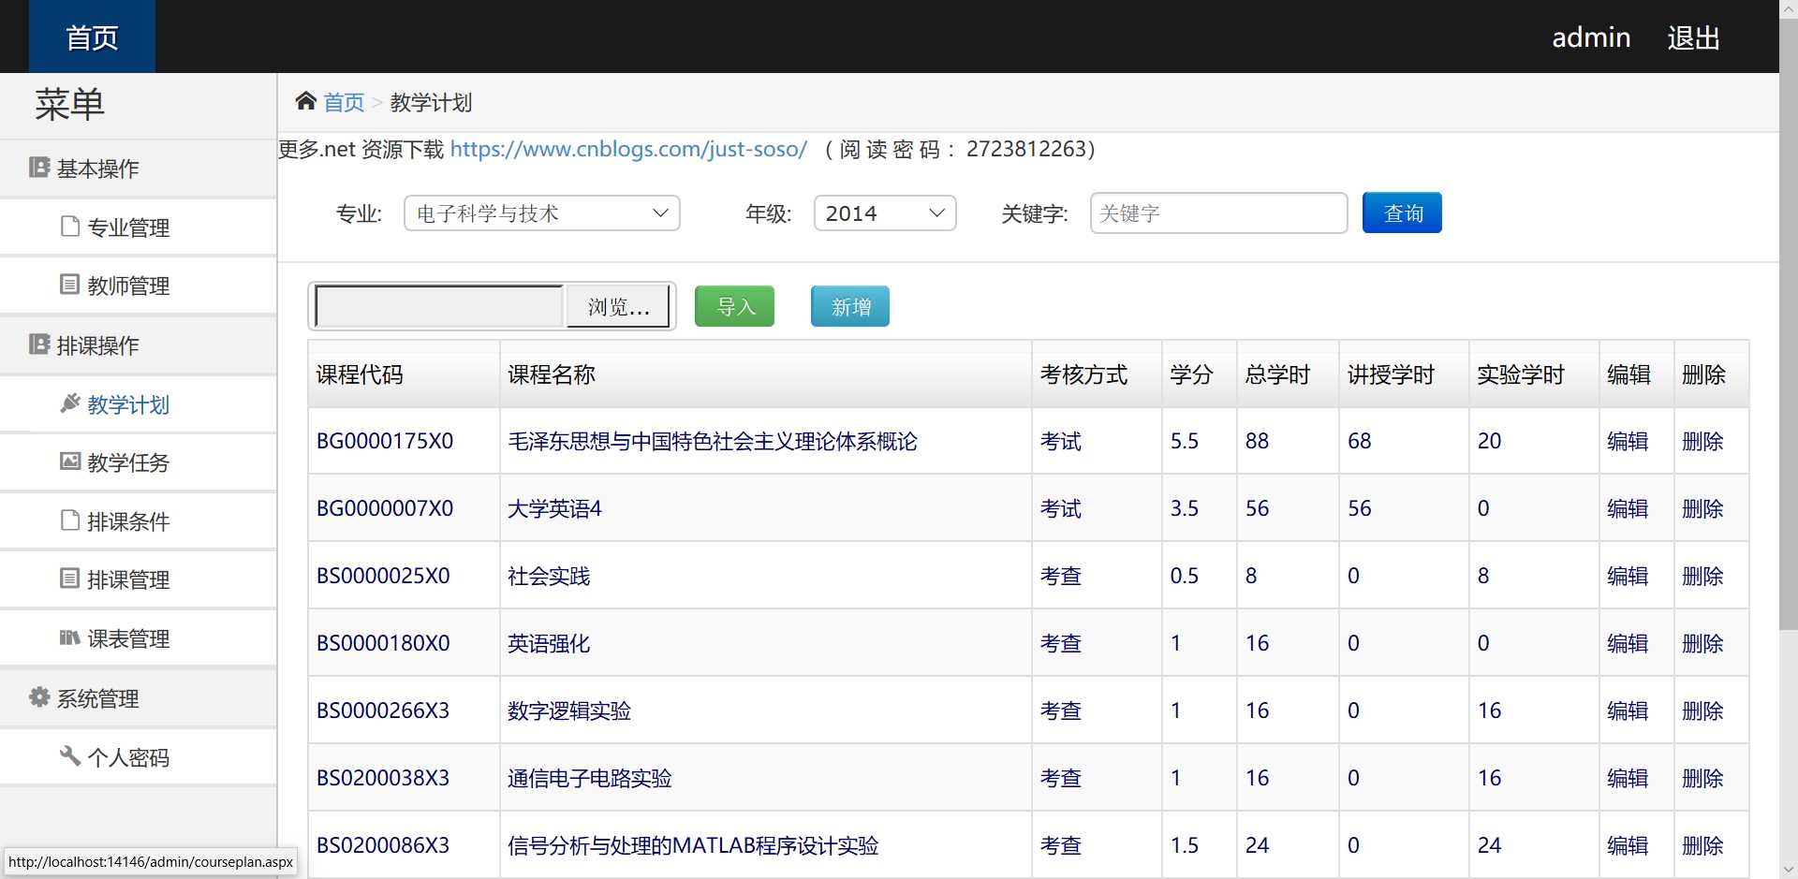Open the cnblogs.com/just-soso link
The height and width of the screenshot is (879, 1798).
pos(628,149)
